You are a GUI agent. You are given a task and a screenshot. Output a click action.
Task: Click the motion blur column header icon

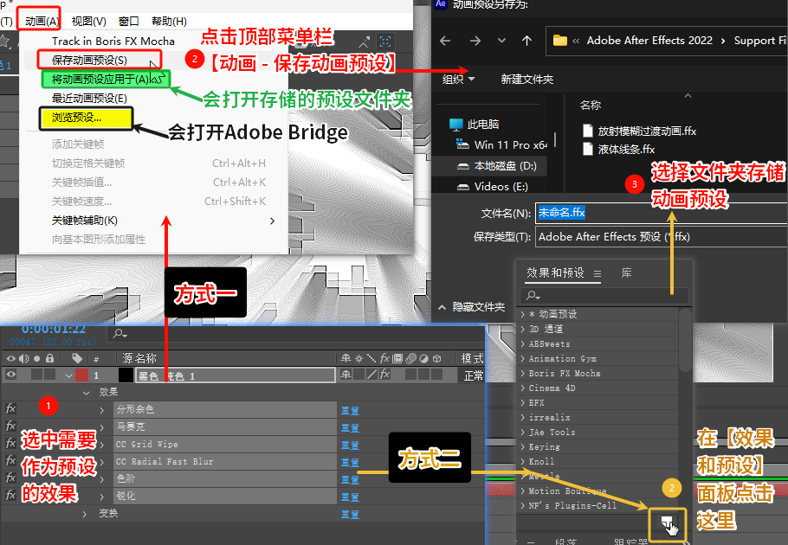pos(411,358)
